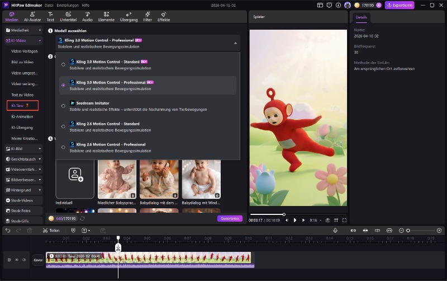Open the Effekte tab

point(164,17)
